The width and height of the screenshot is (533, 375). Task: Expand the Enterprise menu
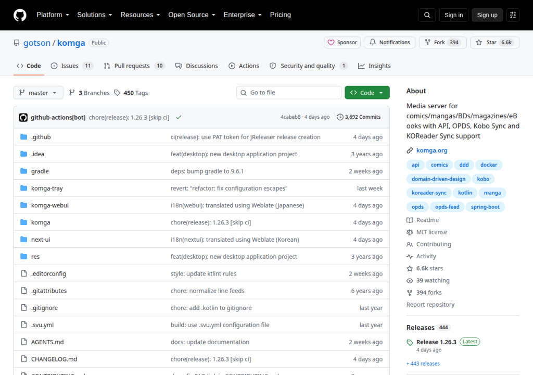click(x=243, y=15)
